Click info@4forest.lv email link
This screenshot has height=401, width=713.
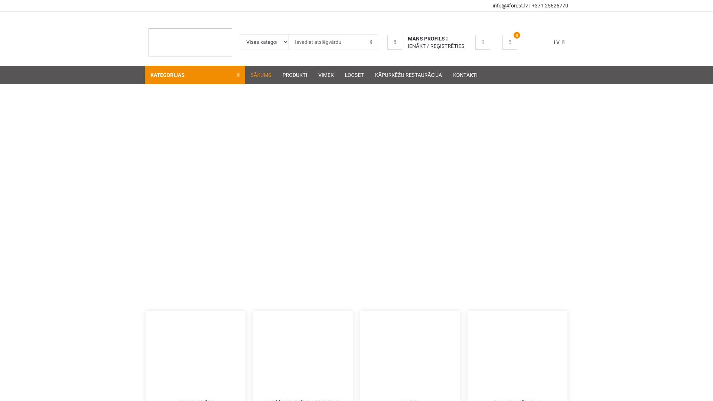click(510, 6)
